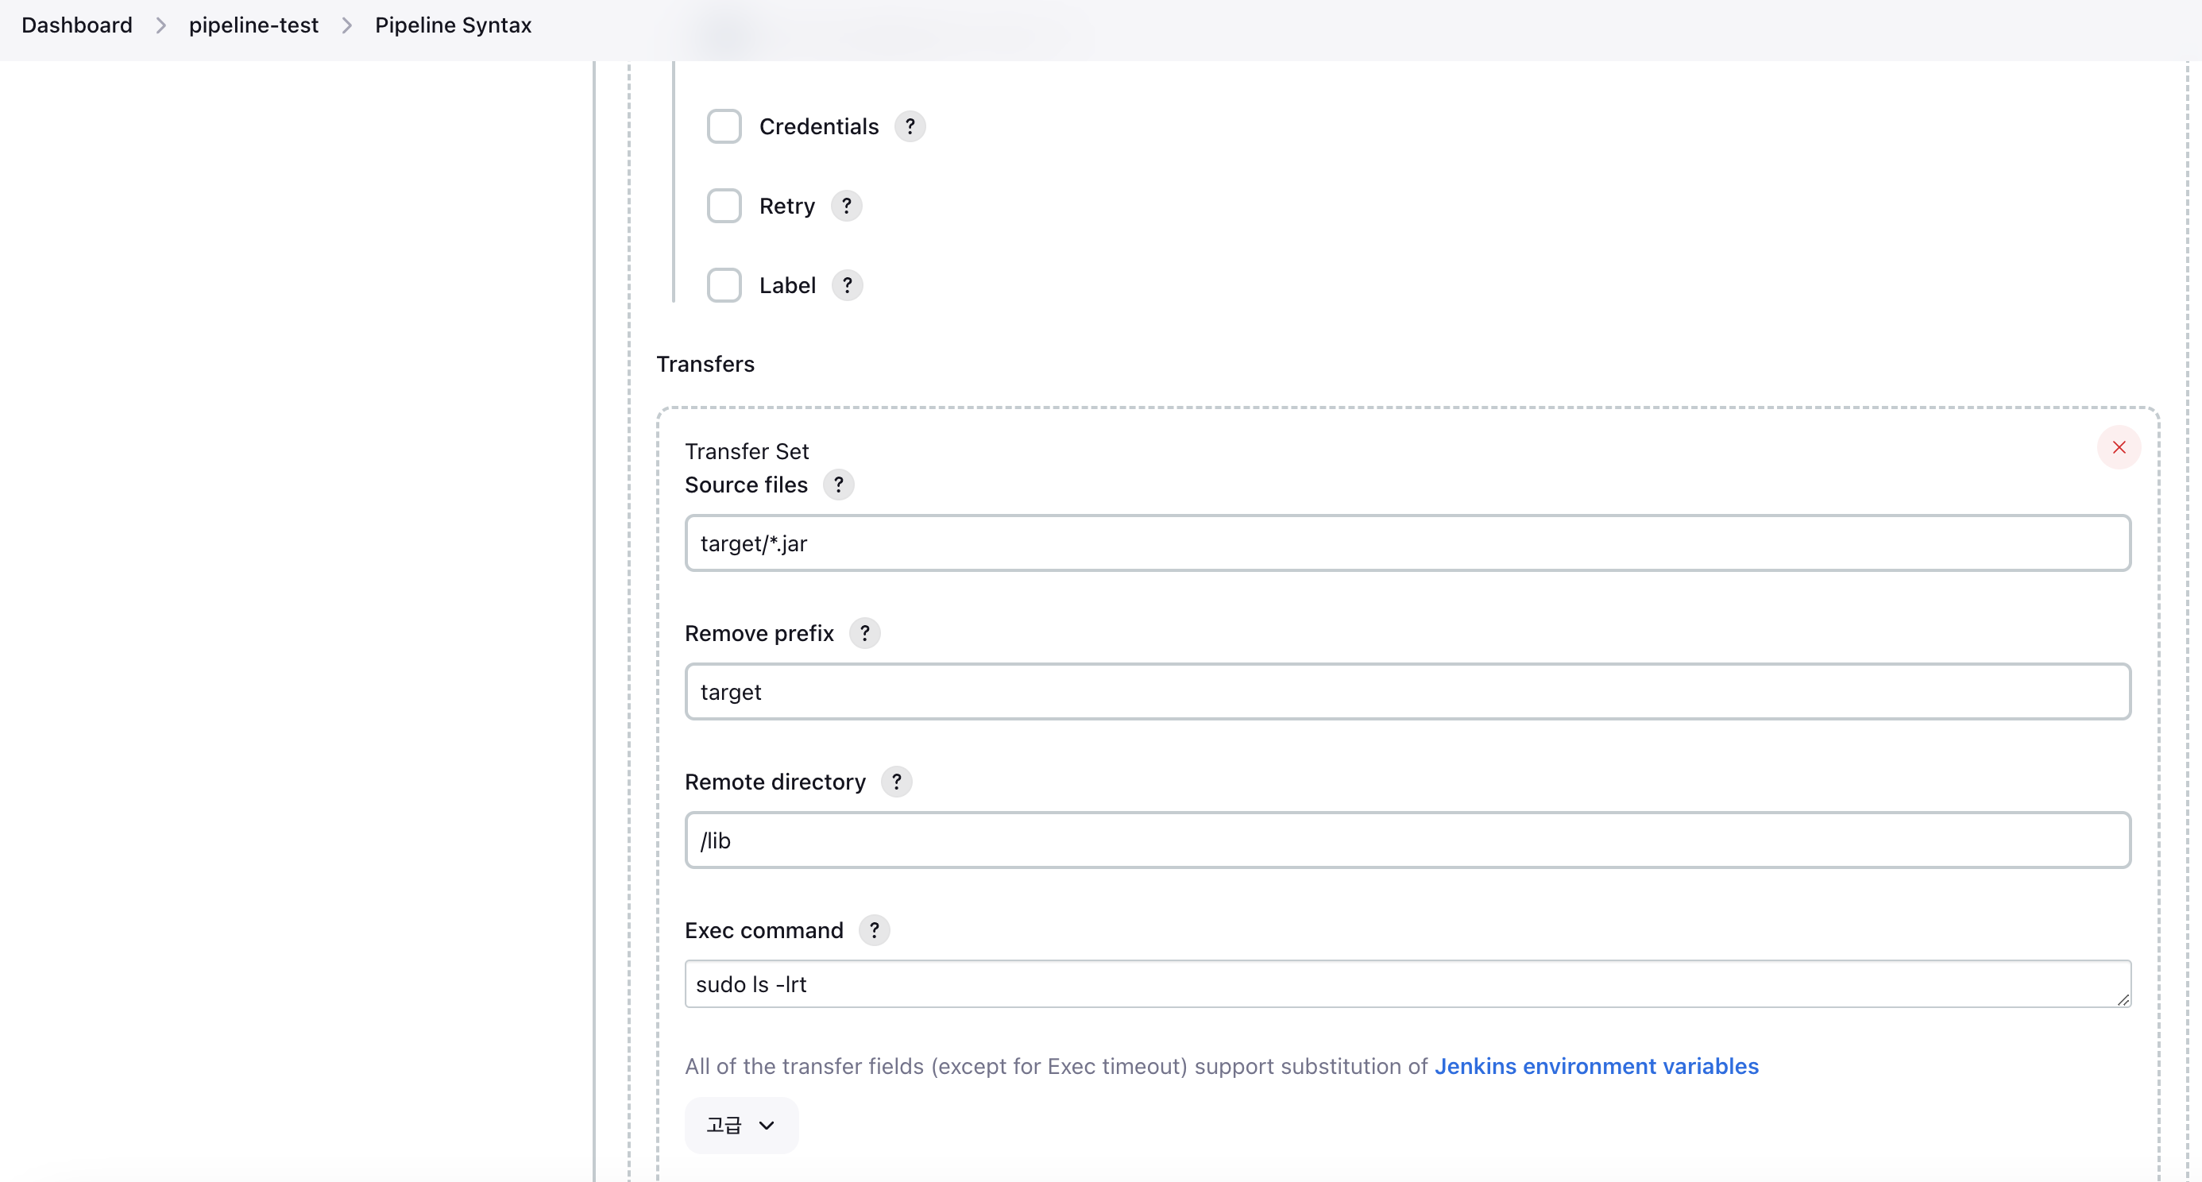2202x1182 pixels.
Task: Tick the Label checkbox
Action: click(724, 285)
